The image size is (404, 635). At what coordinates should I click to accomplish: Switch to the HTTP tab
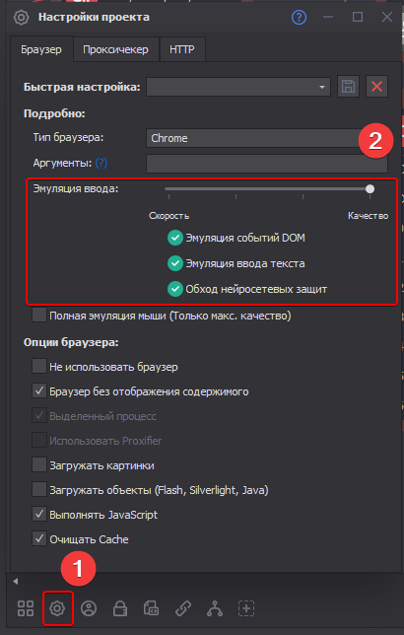(182, 49)
